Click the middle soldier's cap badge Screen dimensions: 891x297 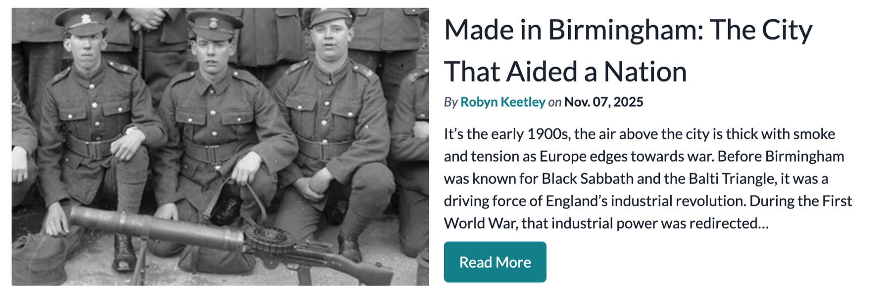coord(214,23)
